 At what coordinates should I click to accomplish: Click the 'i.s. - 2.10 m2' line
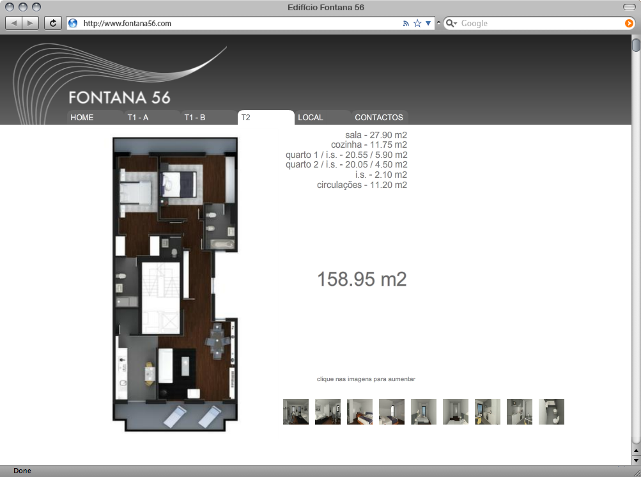381,175
